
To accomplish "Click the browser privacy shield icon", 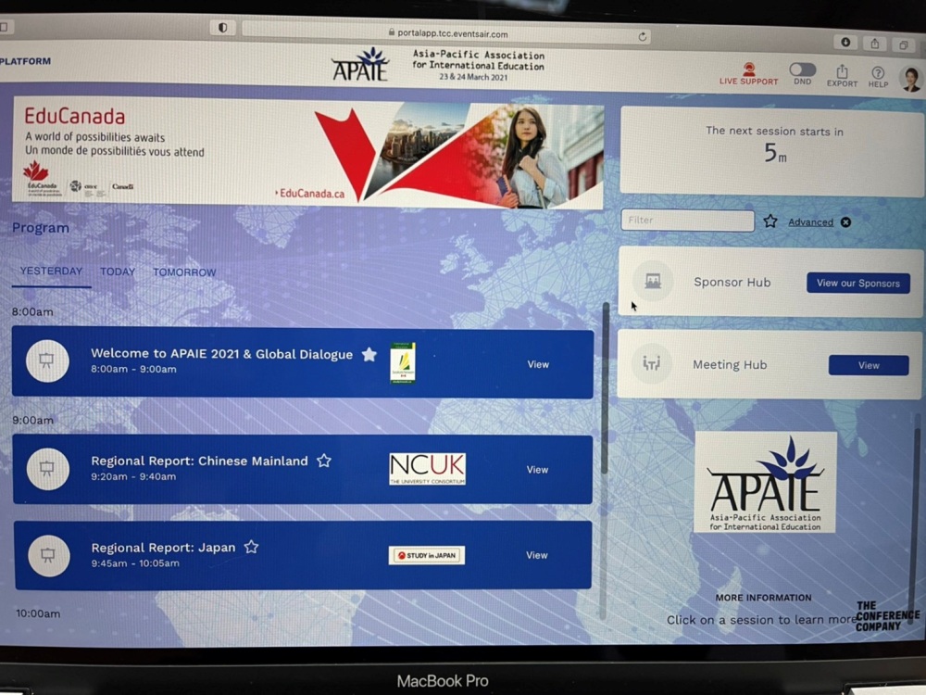I will click(x=222, y=28).
